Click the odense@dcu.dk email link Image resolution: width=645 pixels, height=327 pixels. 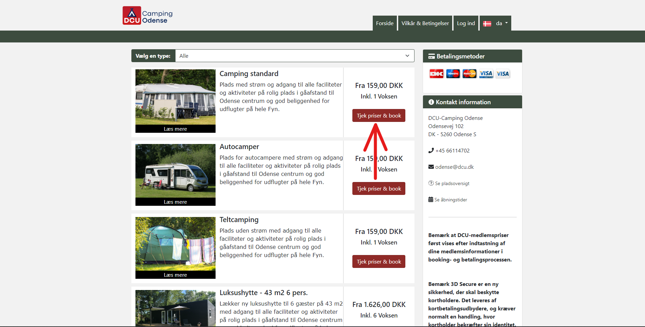click(x=454, y=167)
